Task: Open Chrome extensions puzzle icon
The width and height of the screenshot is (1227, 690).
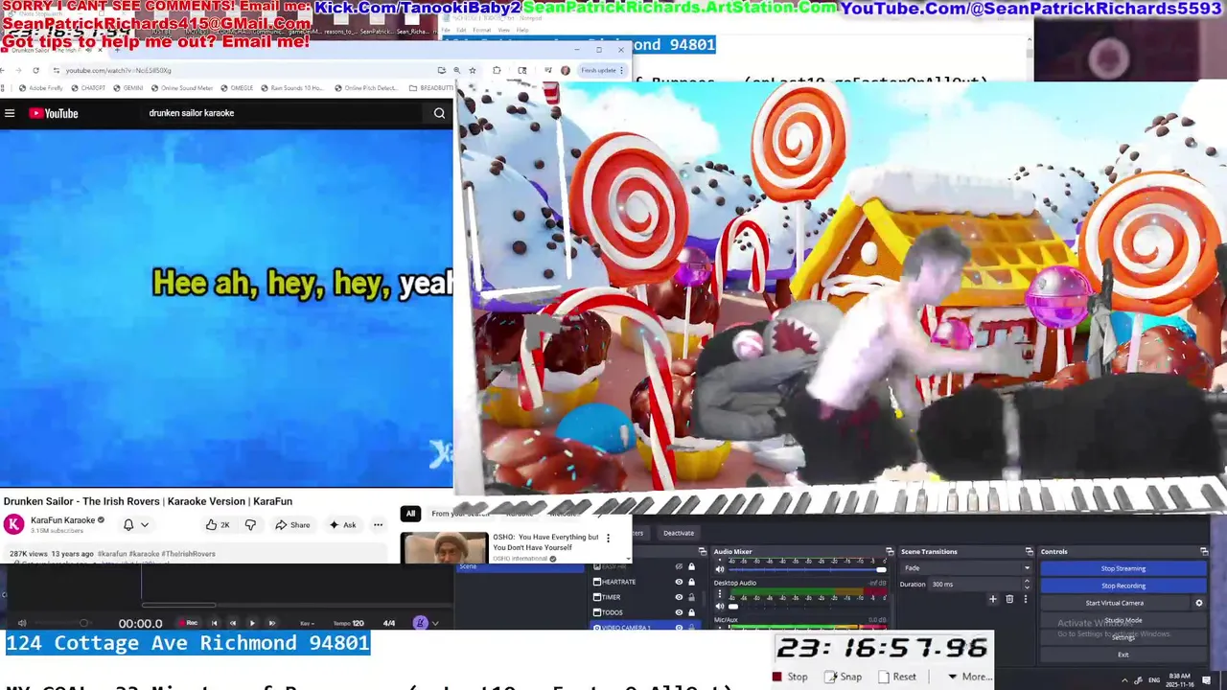Action: (x=497, y=70)
